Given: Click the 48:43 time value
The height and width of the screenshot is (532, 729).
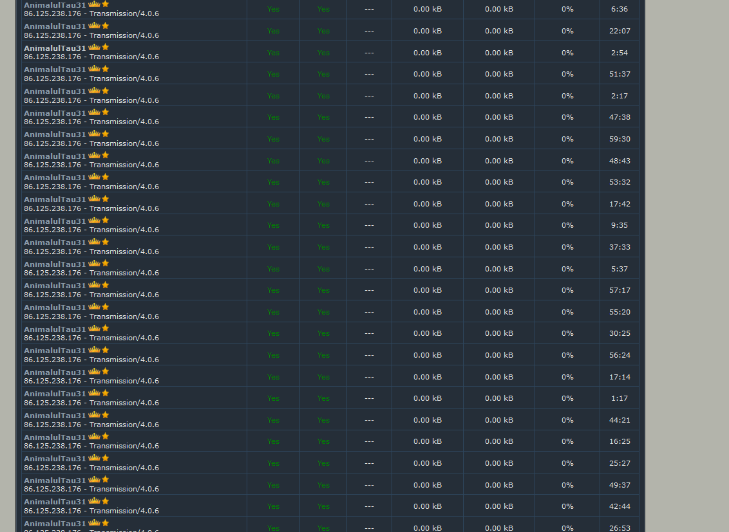Looking at the screenshot, I should 620,161.
